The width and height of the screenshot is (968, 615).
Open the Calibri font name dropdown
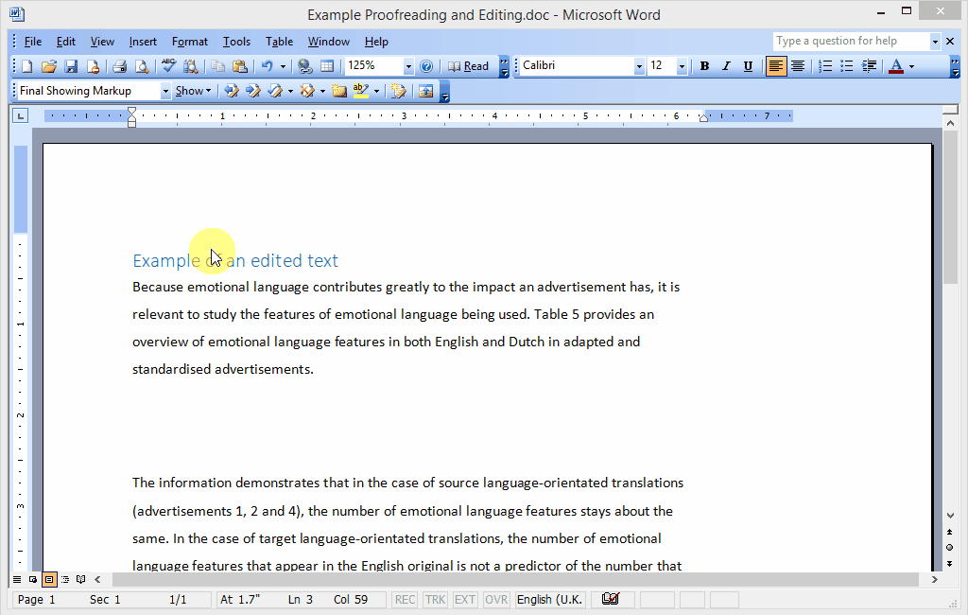639,66
